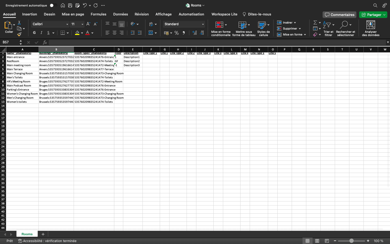Click the B57 name box field
The image size is (390, 244).
10,42
